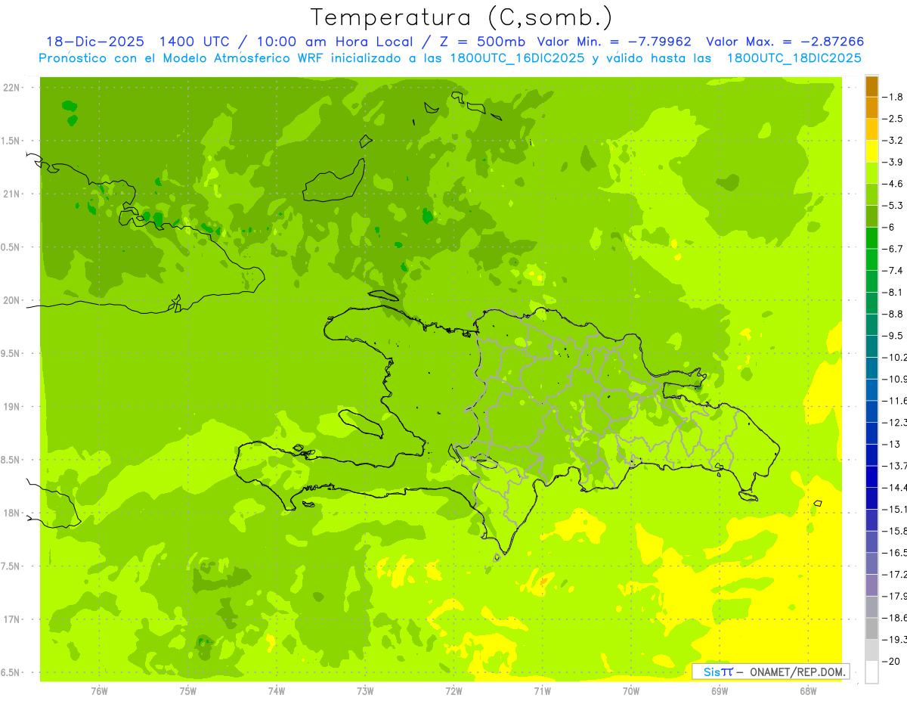Viewport: 907px width, 701px height.
Task: Click the "71W" longitude axis label
Action: pos(542,691)
